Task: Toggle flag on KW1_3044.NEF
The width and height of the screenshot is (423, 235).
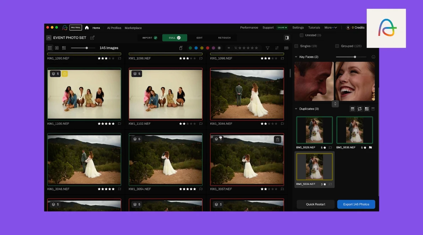Action: click(x=282, y=124)
